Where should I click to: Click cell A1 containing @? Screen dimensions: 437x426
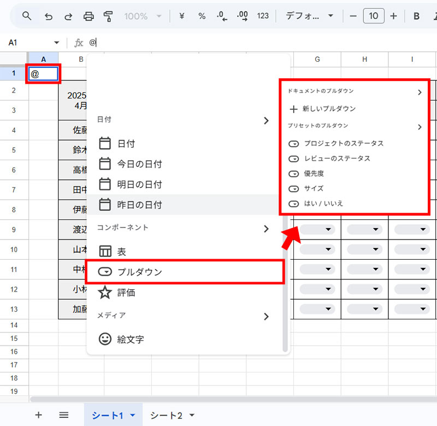43,74
